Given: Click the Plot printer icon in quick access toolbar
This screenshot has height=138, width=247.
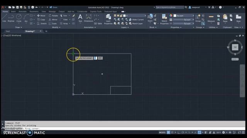Looking at the screenshot, I should [32, 7].
